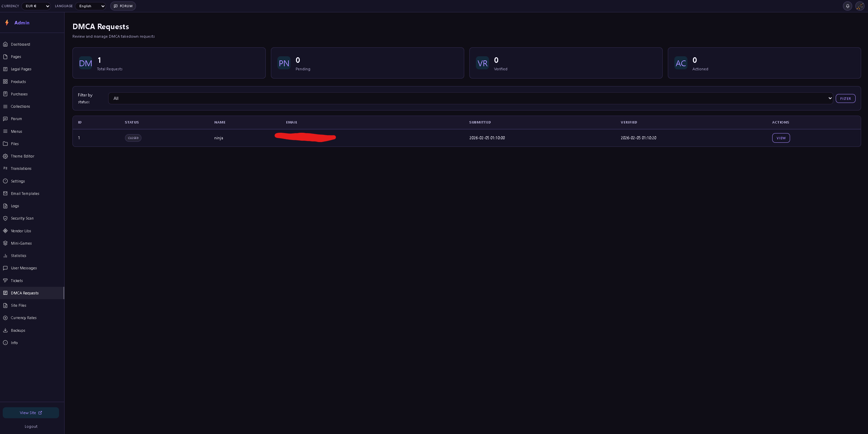Open Email Templates from the sidebar
This screenshot has height=434, width=868.
(x=25, y=193)
